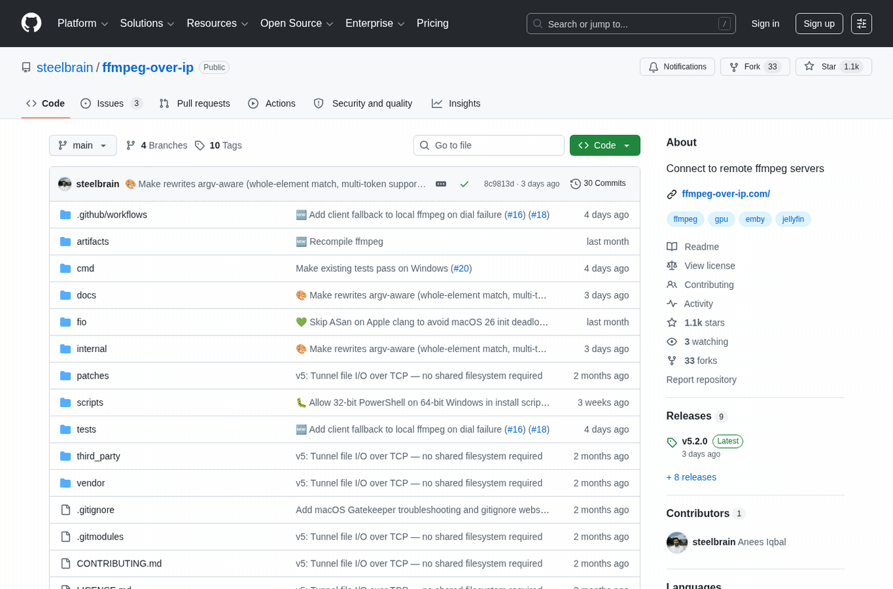Open the .gitignore file

click(95, 510)
